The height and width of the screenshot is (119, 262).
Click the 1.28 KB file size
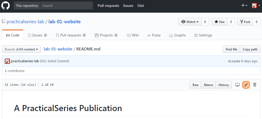47,85
